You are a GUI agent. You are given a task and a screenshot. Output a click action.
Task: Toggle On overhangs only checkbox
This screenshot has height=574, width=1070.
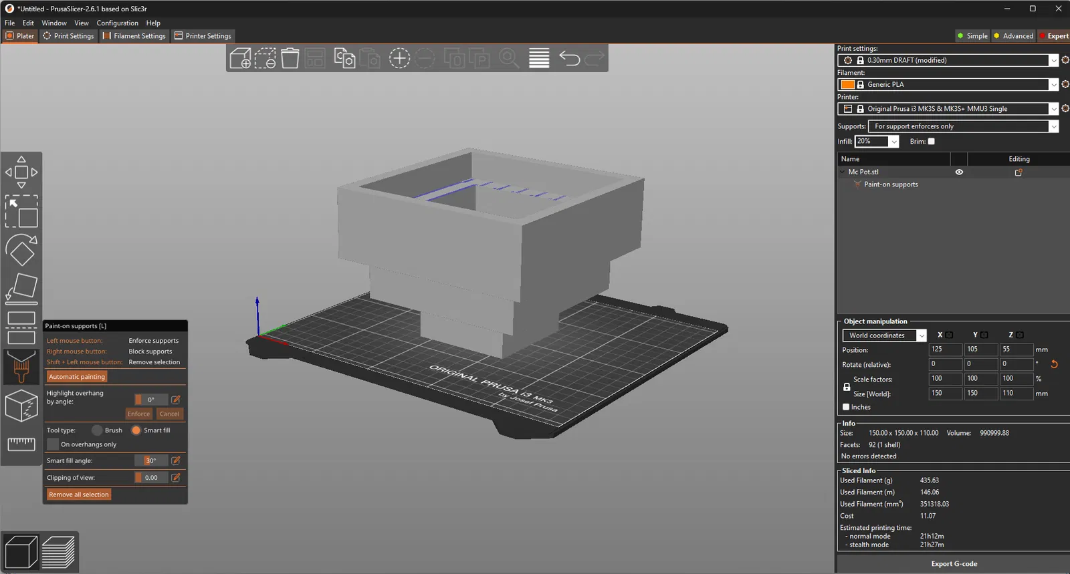click(x=53, y=444)
